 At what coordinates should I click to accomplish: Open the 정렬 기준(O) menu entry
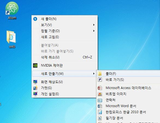[64, 31]
